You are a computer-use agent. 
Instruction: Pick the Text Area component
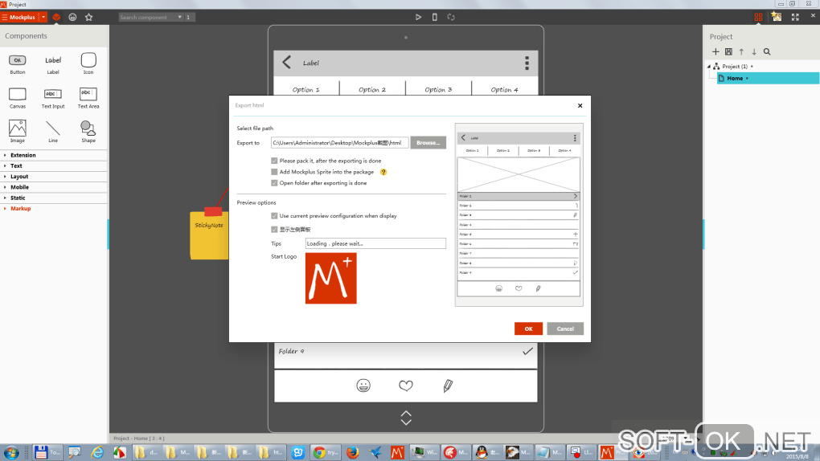(88, 98)
